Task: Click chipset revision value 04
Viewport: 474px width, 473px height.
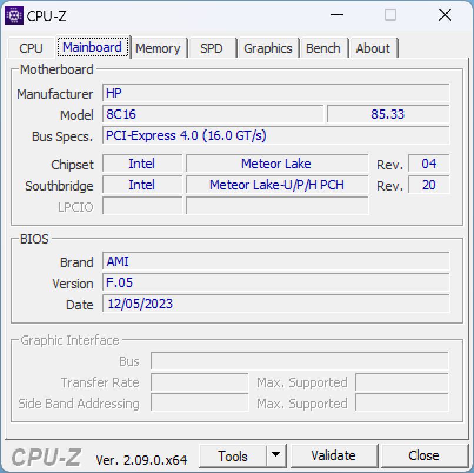Action: pyautogui.click(x=429, y=164)
